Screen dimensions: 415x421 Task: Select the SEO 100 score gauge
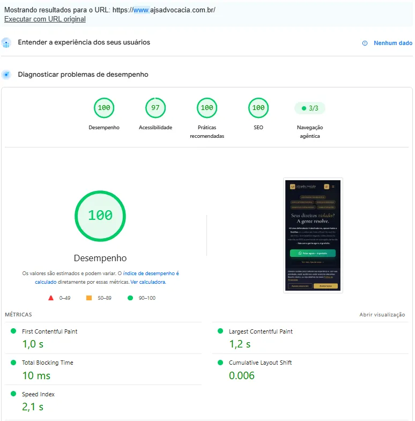pos(258,108)
